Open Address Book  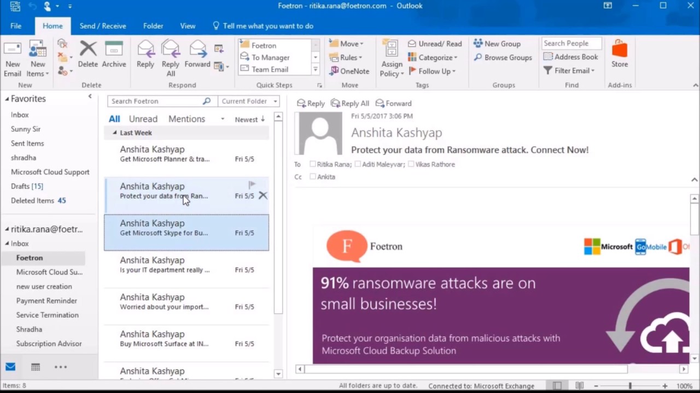[571, 57]
